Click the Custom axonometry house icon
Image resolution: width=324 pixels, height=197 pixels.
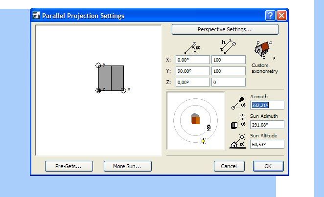[x=263, y=50]
